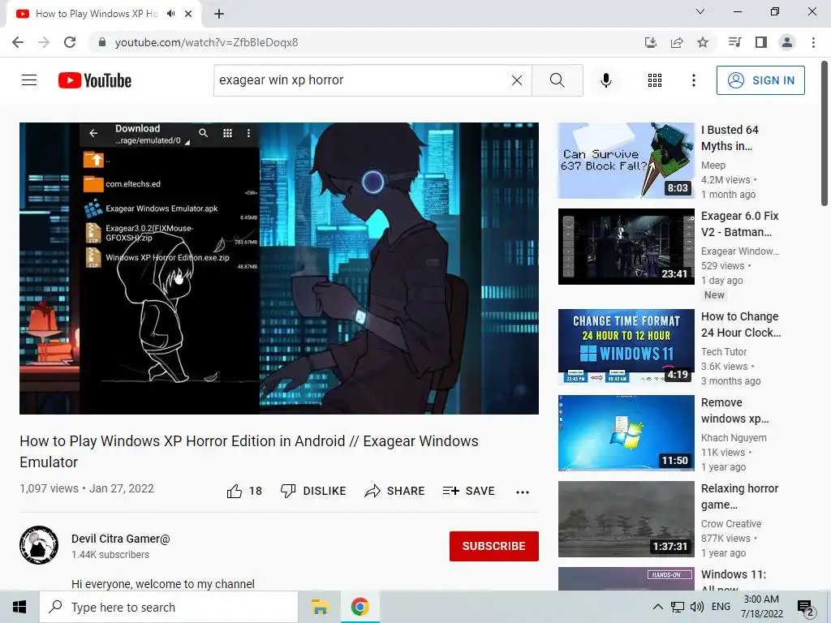Open Relaxing horror game video thumbnail
Screen dimensions: 831x623
coord(626,518)
